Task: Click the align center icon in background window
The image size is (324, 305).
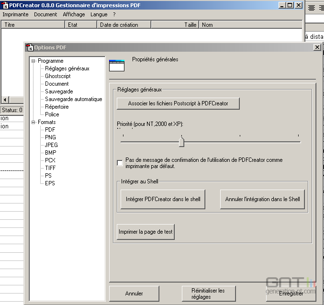Action: [x=312, y=8]
